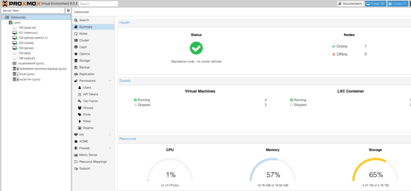This screenshot has width=411, height=191.
Task: Click the gear icon beside Server View
Action: pyautogui.click(x=68, y=10)
